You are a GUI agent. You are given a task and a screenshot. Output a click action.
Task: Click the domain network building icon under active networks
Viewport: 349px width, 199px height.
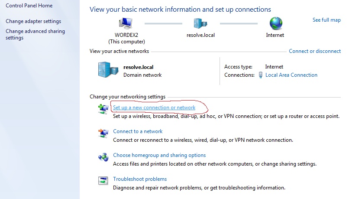coord(108,69)
